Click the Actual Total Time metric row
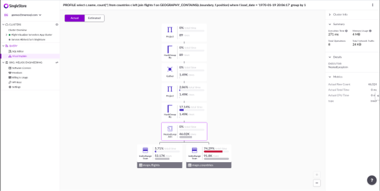The width and height of the screenshot is (380, 191). (x=353, y=90)
